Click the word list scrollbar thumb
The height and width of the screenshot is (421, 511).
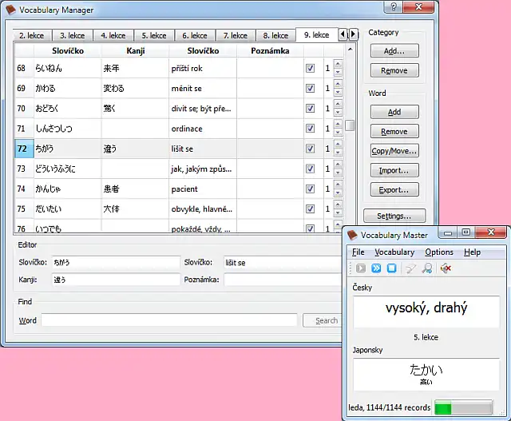(x=350, y=125)
